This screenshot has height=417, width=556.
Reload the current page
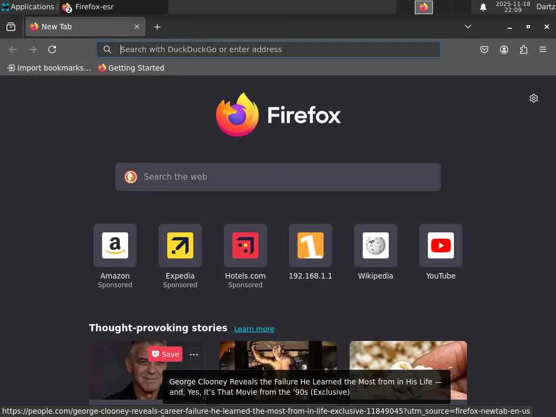[x=52, y=49]
